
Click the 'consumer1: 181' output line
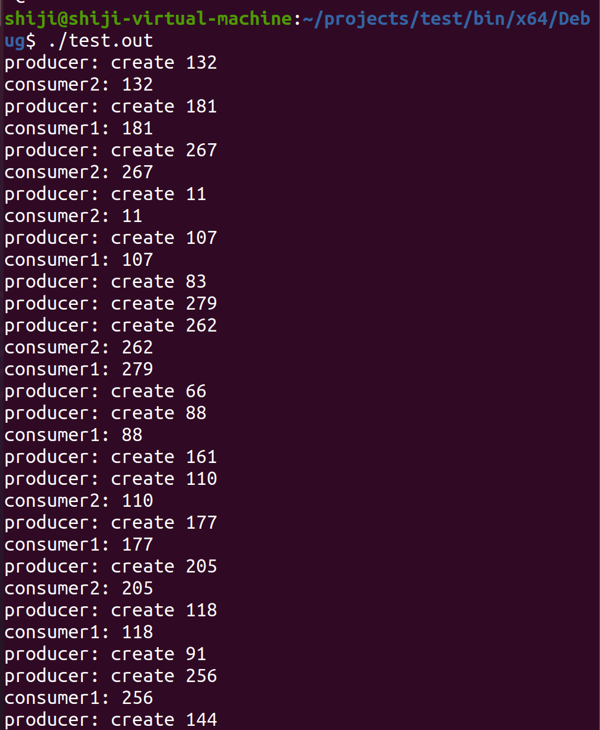tap(79, 128)
